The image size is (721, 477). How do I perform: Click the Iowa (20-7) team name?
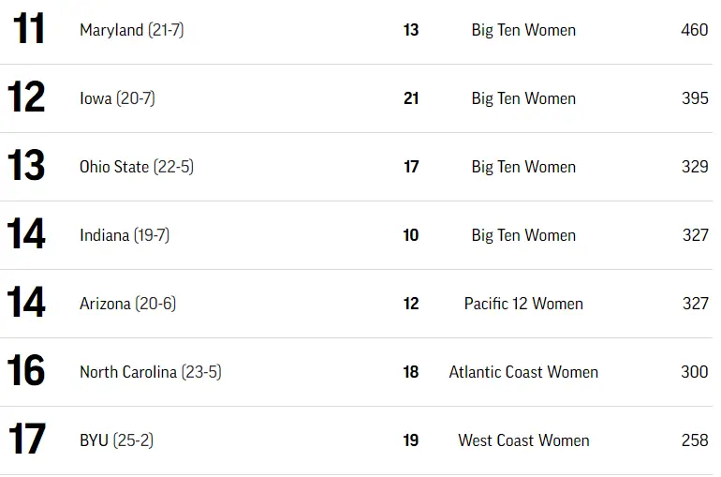tap(117, 98)
